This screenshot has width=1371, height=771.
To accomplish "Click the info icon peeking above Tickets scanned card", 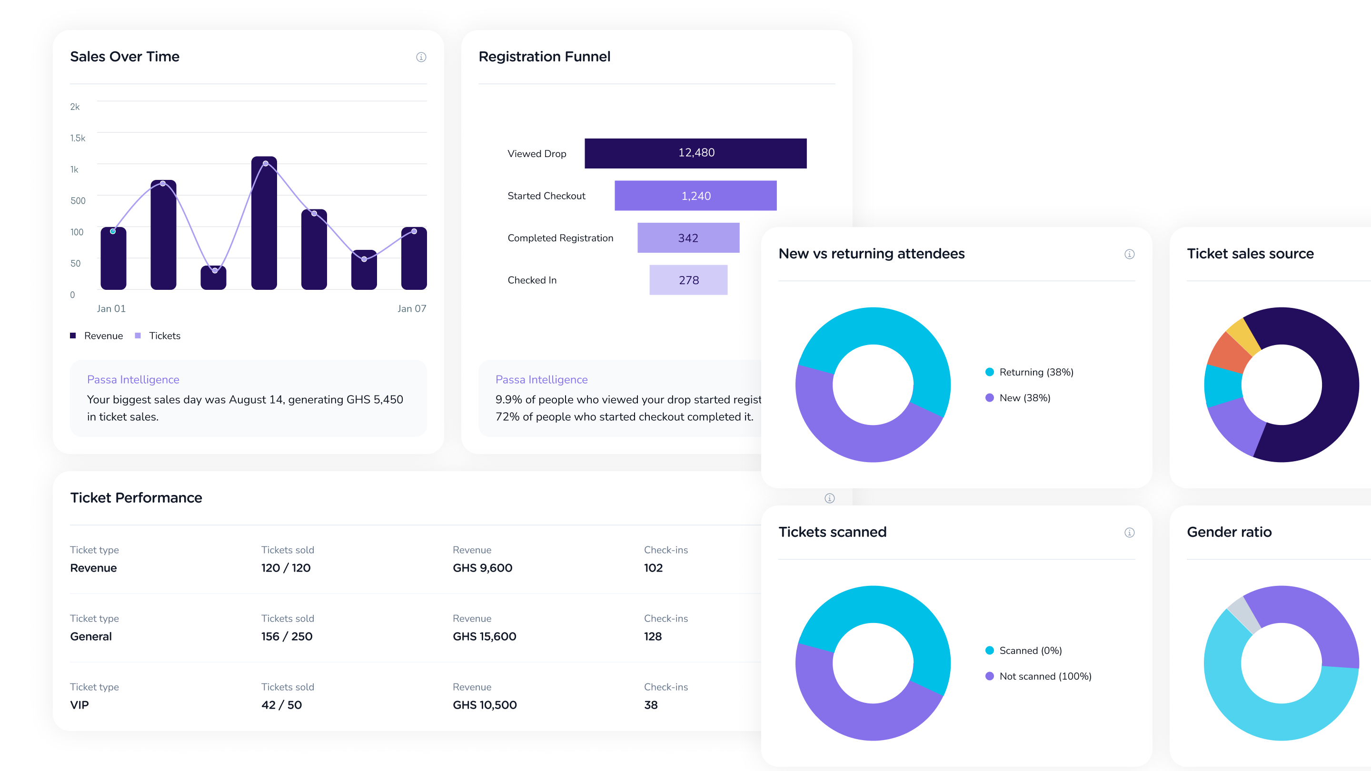I will (830, 498).
